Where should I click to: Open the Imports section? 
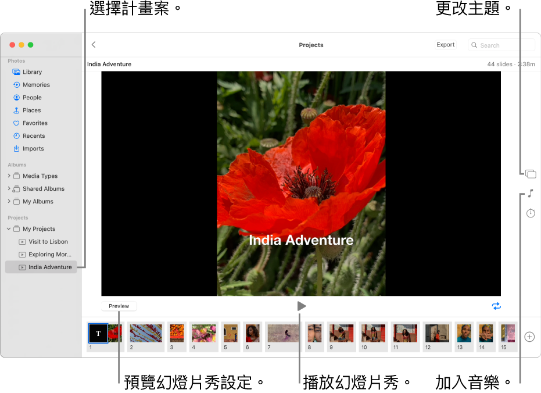[33, 148]
